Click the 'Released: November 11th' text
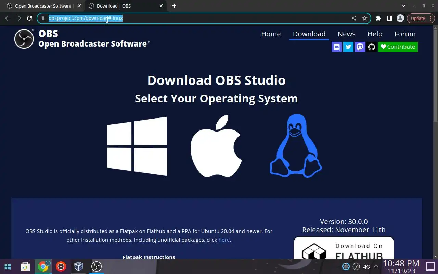The width and height of the screenshot is (438, 274). 344,230
